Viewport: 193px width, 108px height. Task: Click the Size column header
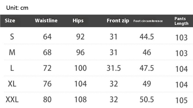tap(10, 21)
